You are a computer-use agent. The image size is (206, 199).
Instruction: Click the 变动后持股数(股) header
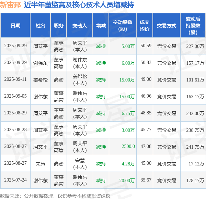pos(193,25)
